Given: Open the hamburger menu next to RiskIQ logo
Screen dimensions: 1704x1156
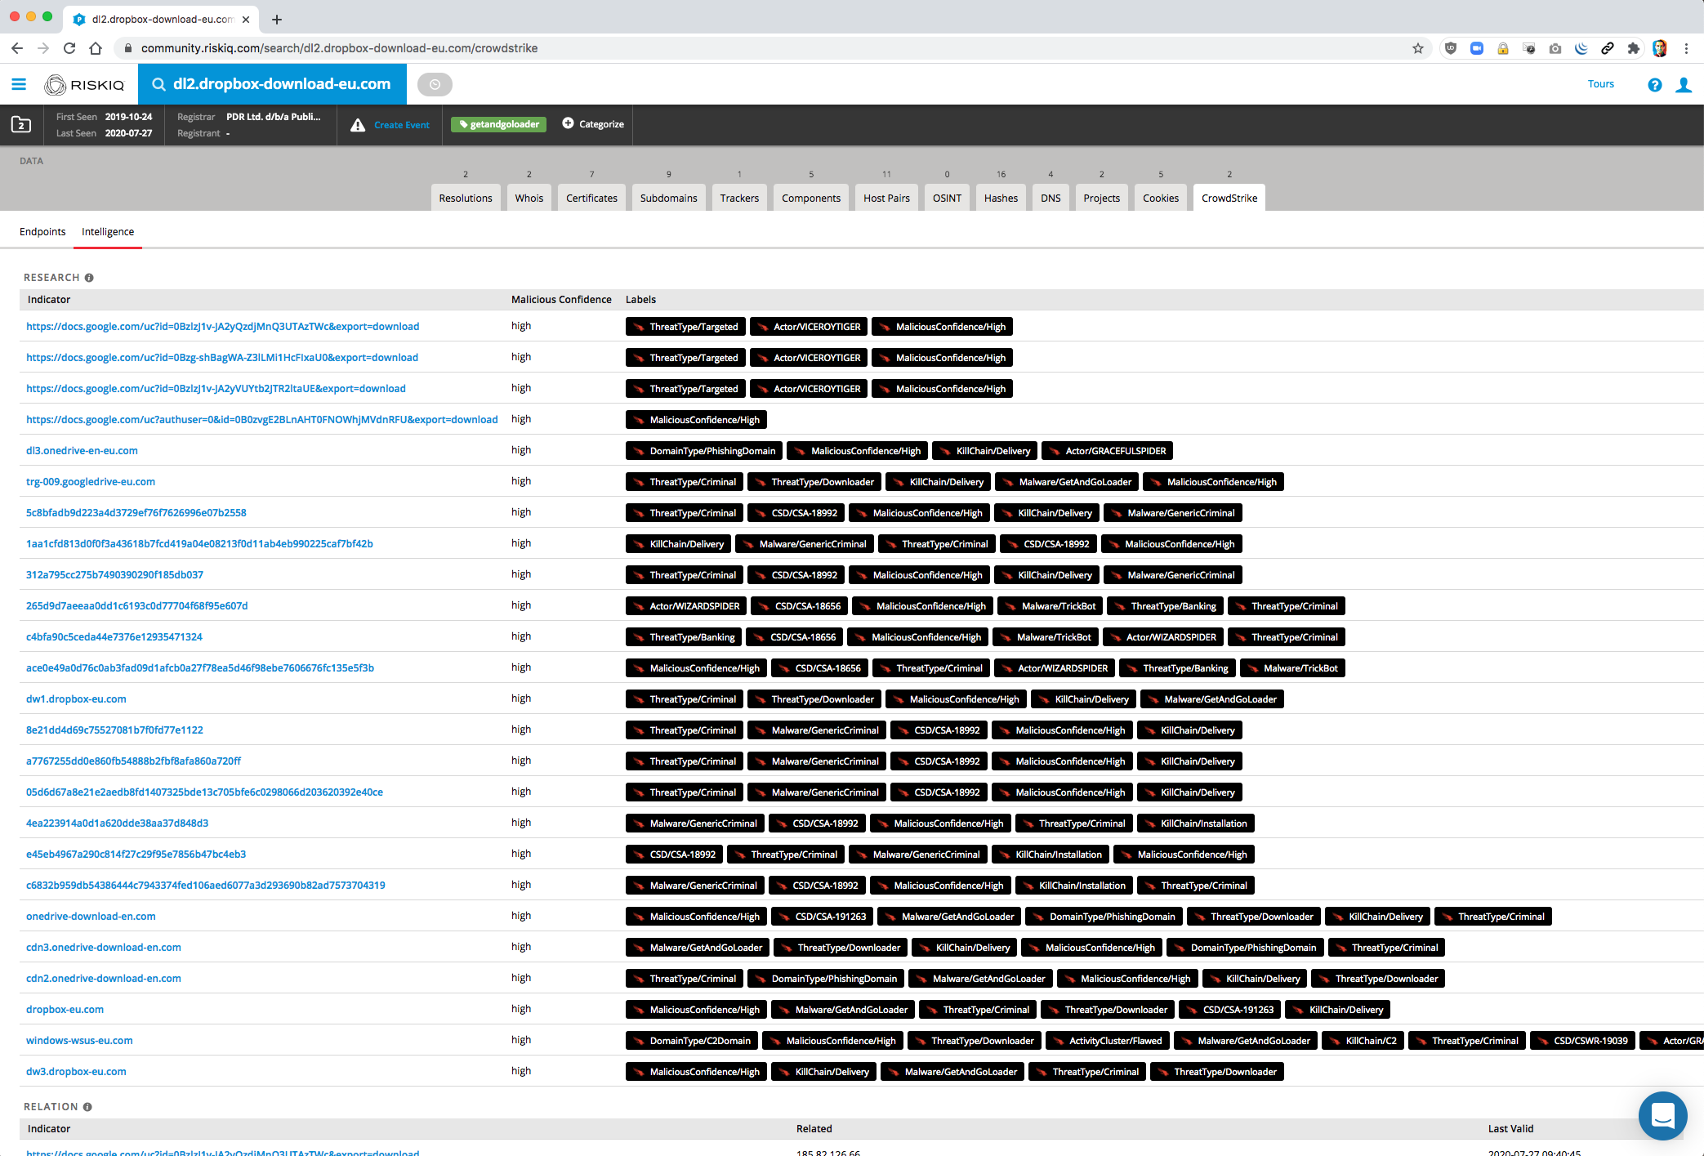Looking at the screenshot, I should click(x=19, y=84).
